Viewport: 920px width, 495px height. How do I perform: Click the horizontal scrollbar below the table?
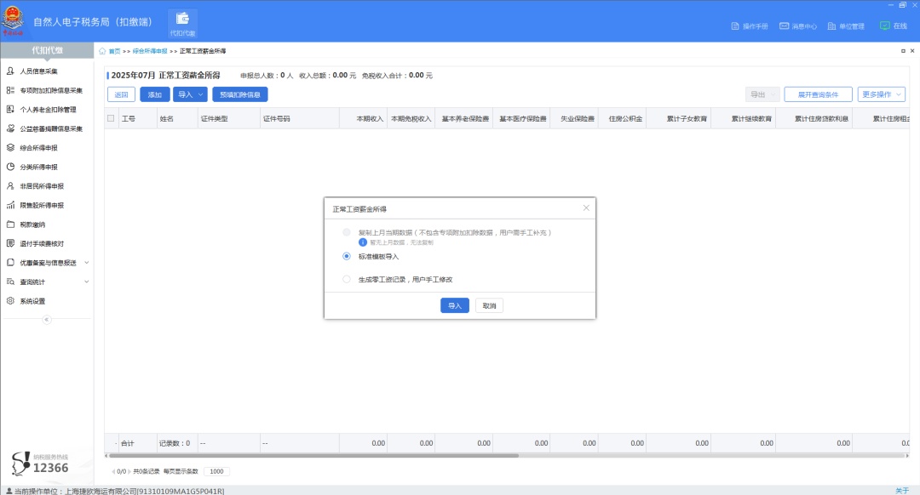pyautogui.click(x=341, y=456)
